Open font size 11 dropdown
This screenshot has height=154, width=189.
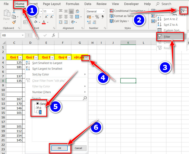pyautogui.click(x=53, y=11)
